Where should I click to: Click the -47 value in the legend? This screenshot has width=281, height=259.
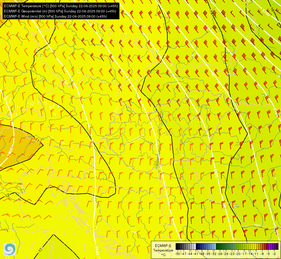coord(184,254)
